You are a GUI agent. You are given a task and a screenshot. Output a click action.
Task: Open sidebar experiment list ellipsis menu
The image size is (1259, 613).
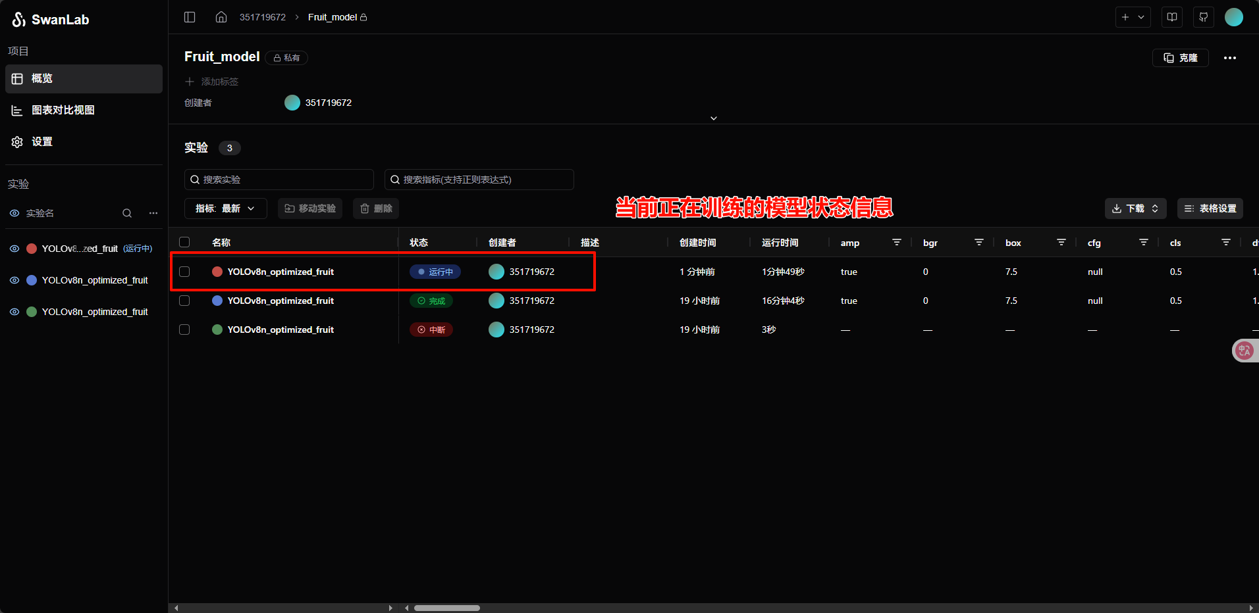pyautogui.click(x=153, y=213)
